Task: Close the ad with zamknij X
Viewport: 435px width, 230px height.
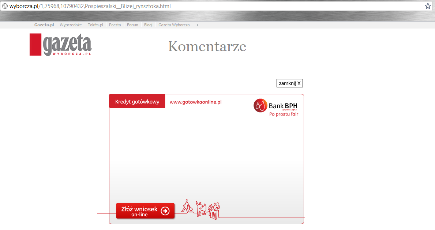Action: (289, 83)
